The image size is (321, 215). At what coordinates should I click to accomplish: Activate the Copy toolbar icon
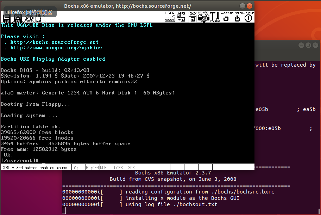(181, 18)
